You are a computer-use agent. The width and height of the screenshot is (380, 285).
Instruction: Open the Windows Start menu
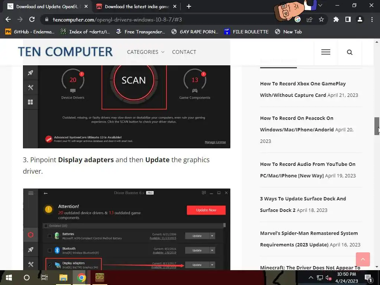pyautogui.click(x=9, y=278)
